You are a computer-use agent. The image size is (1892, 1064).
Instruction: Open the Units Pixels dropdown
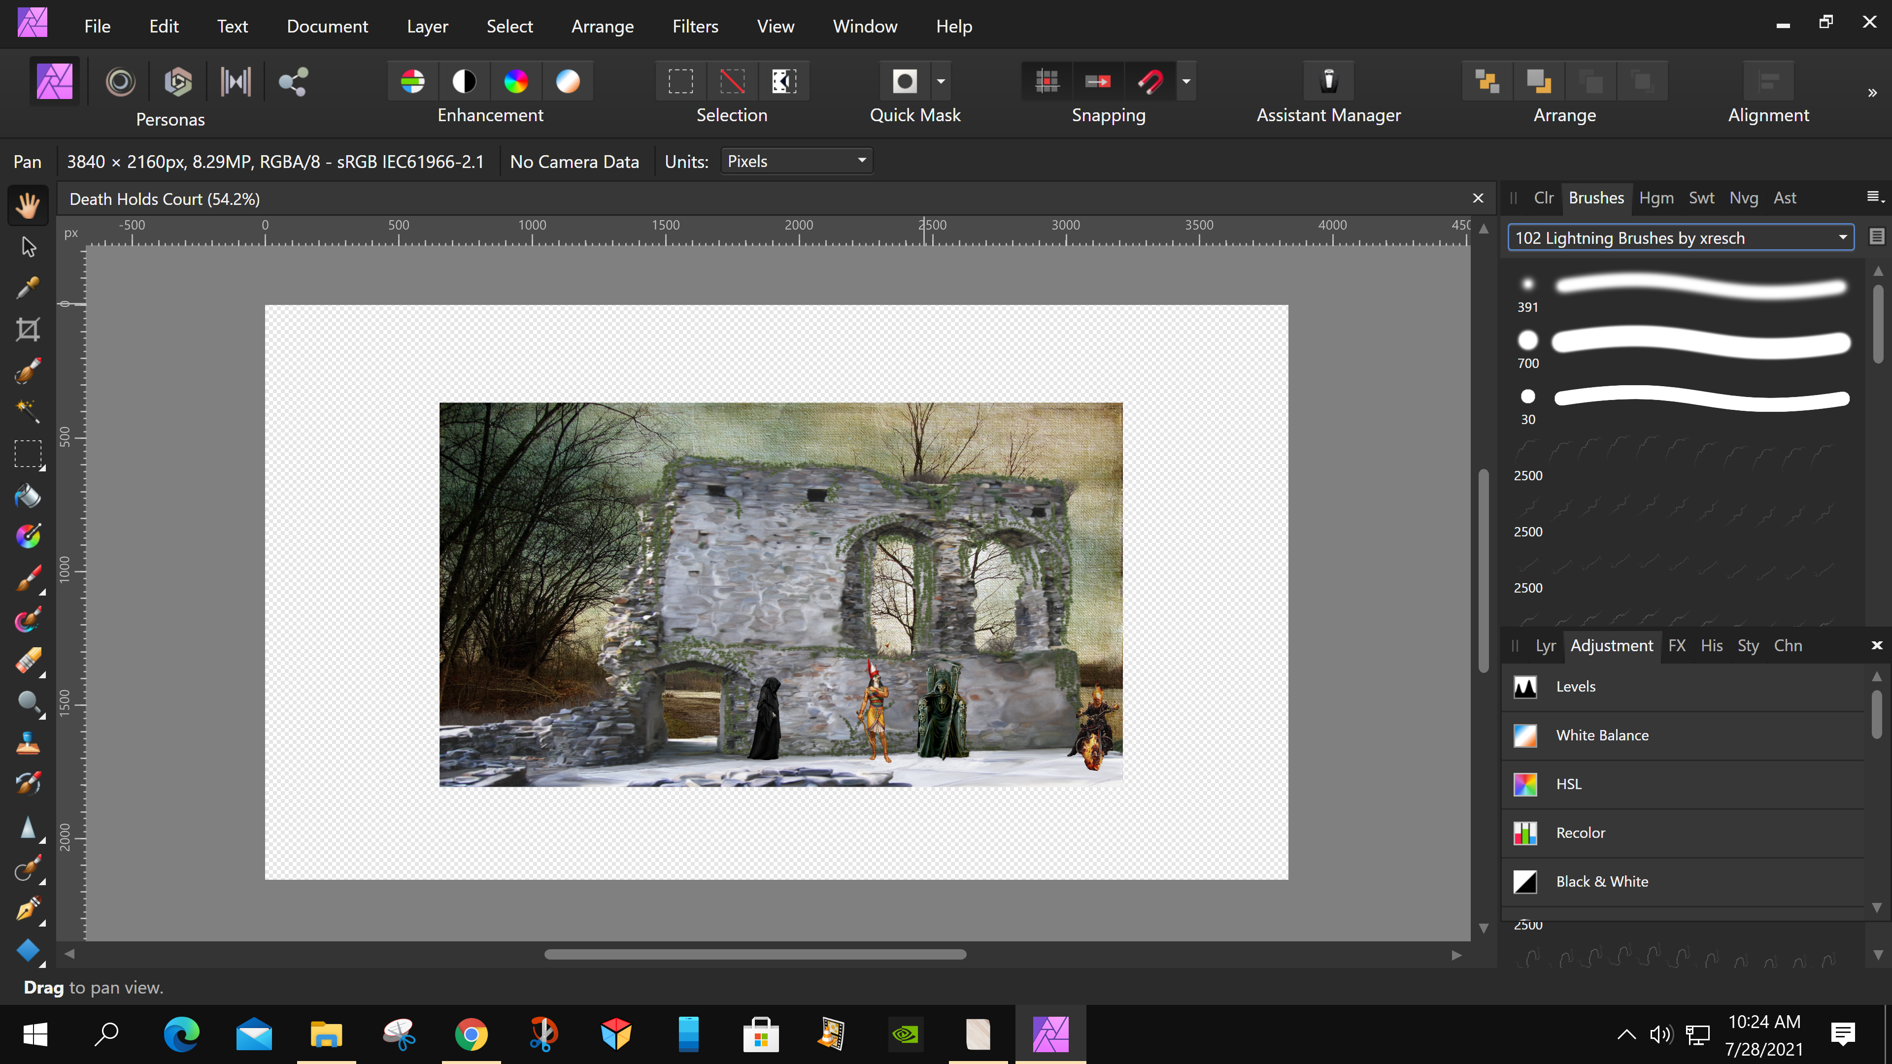797,161
